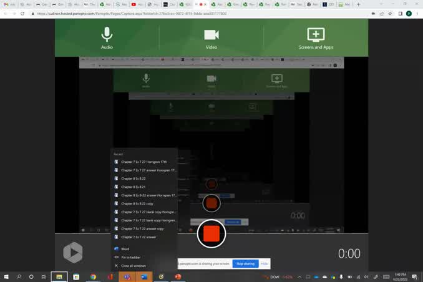Select Chapter 8 Ex 8.22 copy document
The height and width of the screenshot is (282, 423).
(x=137, y=203)
